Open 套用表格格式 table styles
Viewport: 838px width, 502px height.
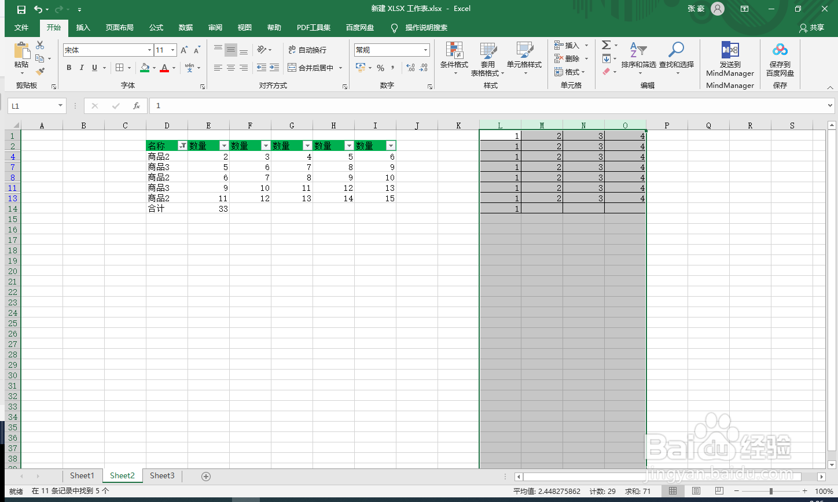click(x=488, y=58)
